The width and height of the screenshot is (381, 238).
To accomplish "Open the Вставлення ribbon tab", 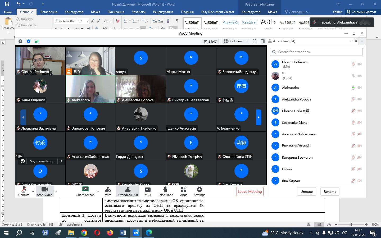I will 49,12.
